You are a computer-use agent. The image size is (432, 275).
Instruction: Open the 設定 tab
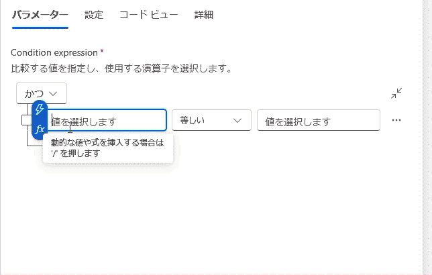point(94,15)
